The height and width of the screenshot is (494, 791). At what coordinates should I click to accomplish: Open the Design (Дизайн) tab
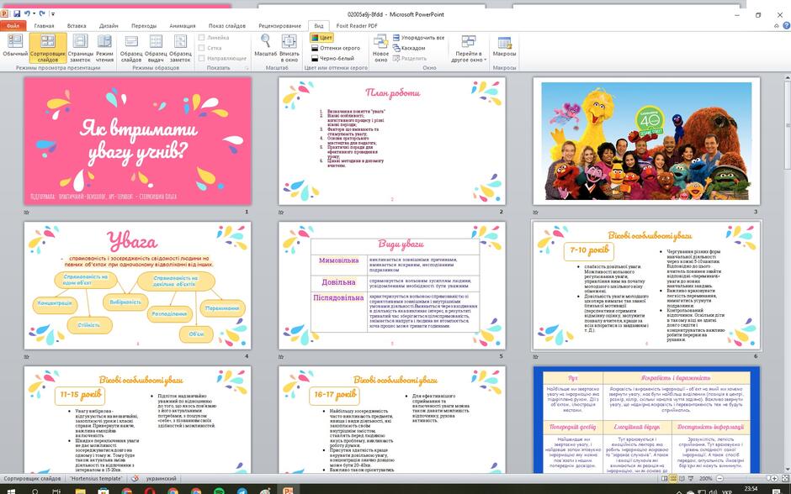(x=109, y=26)
